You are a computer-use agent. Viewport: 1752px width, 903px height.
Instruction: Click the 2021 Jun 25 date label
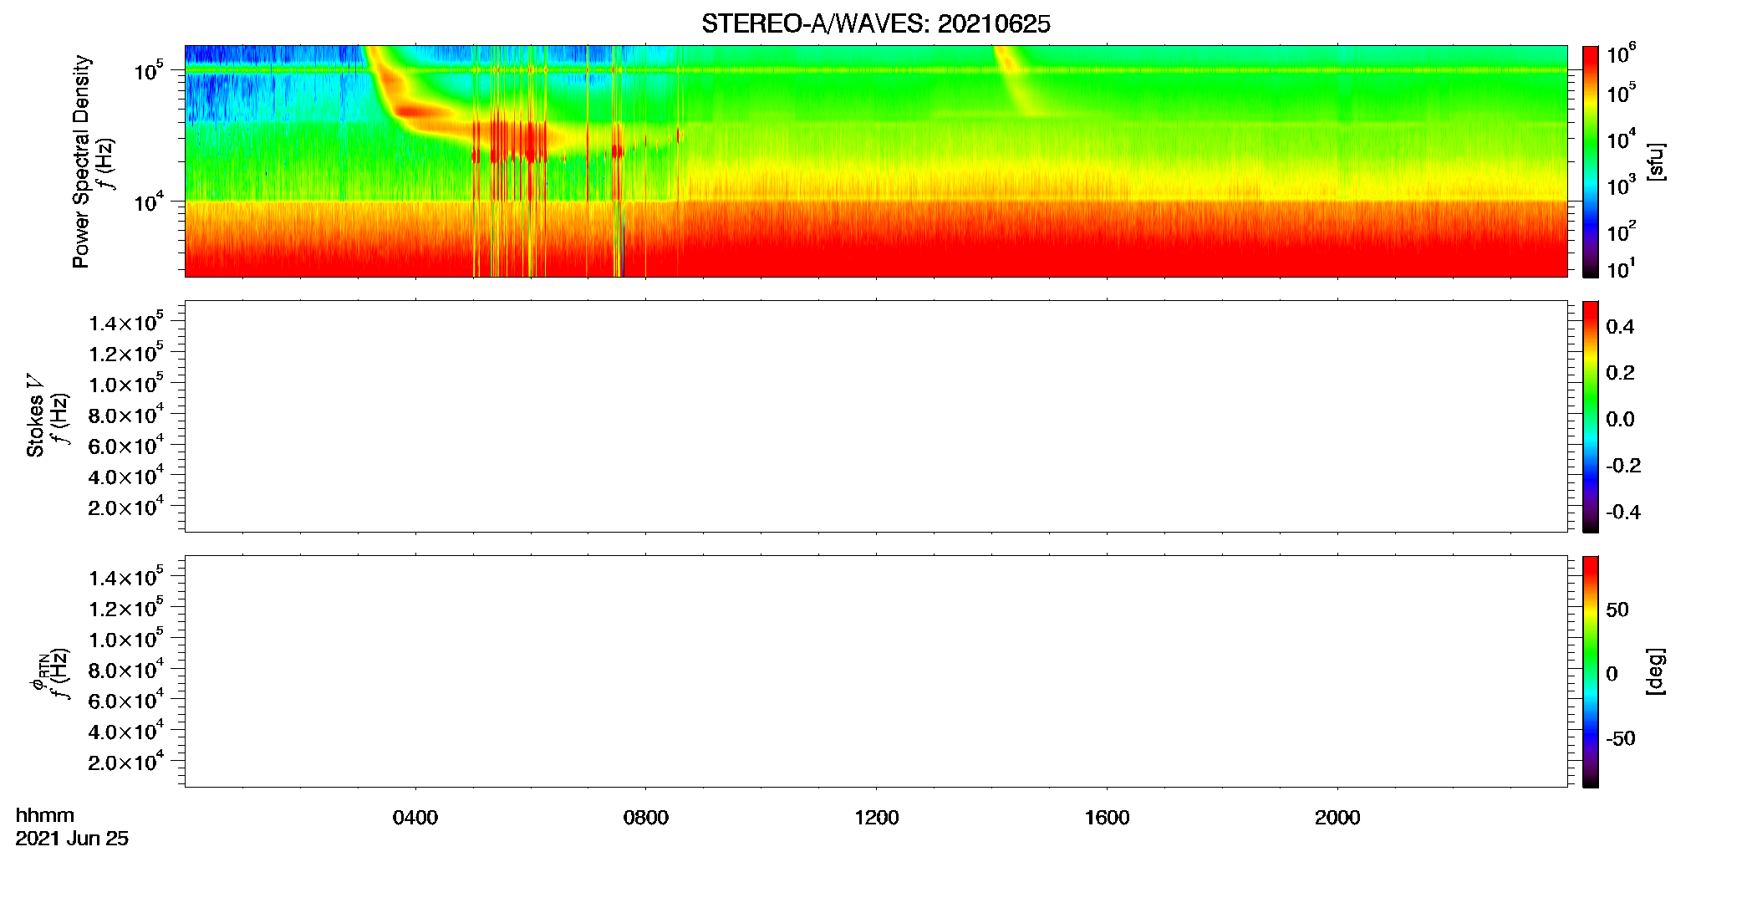coord(72,839)
